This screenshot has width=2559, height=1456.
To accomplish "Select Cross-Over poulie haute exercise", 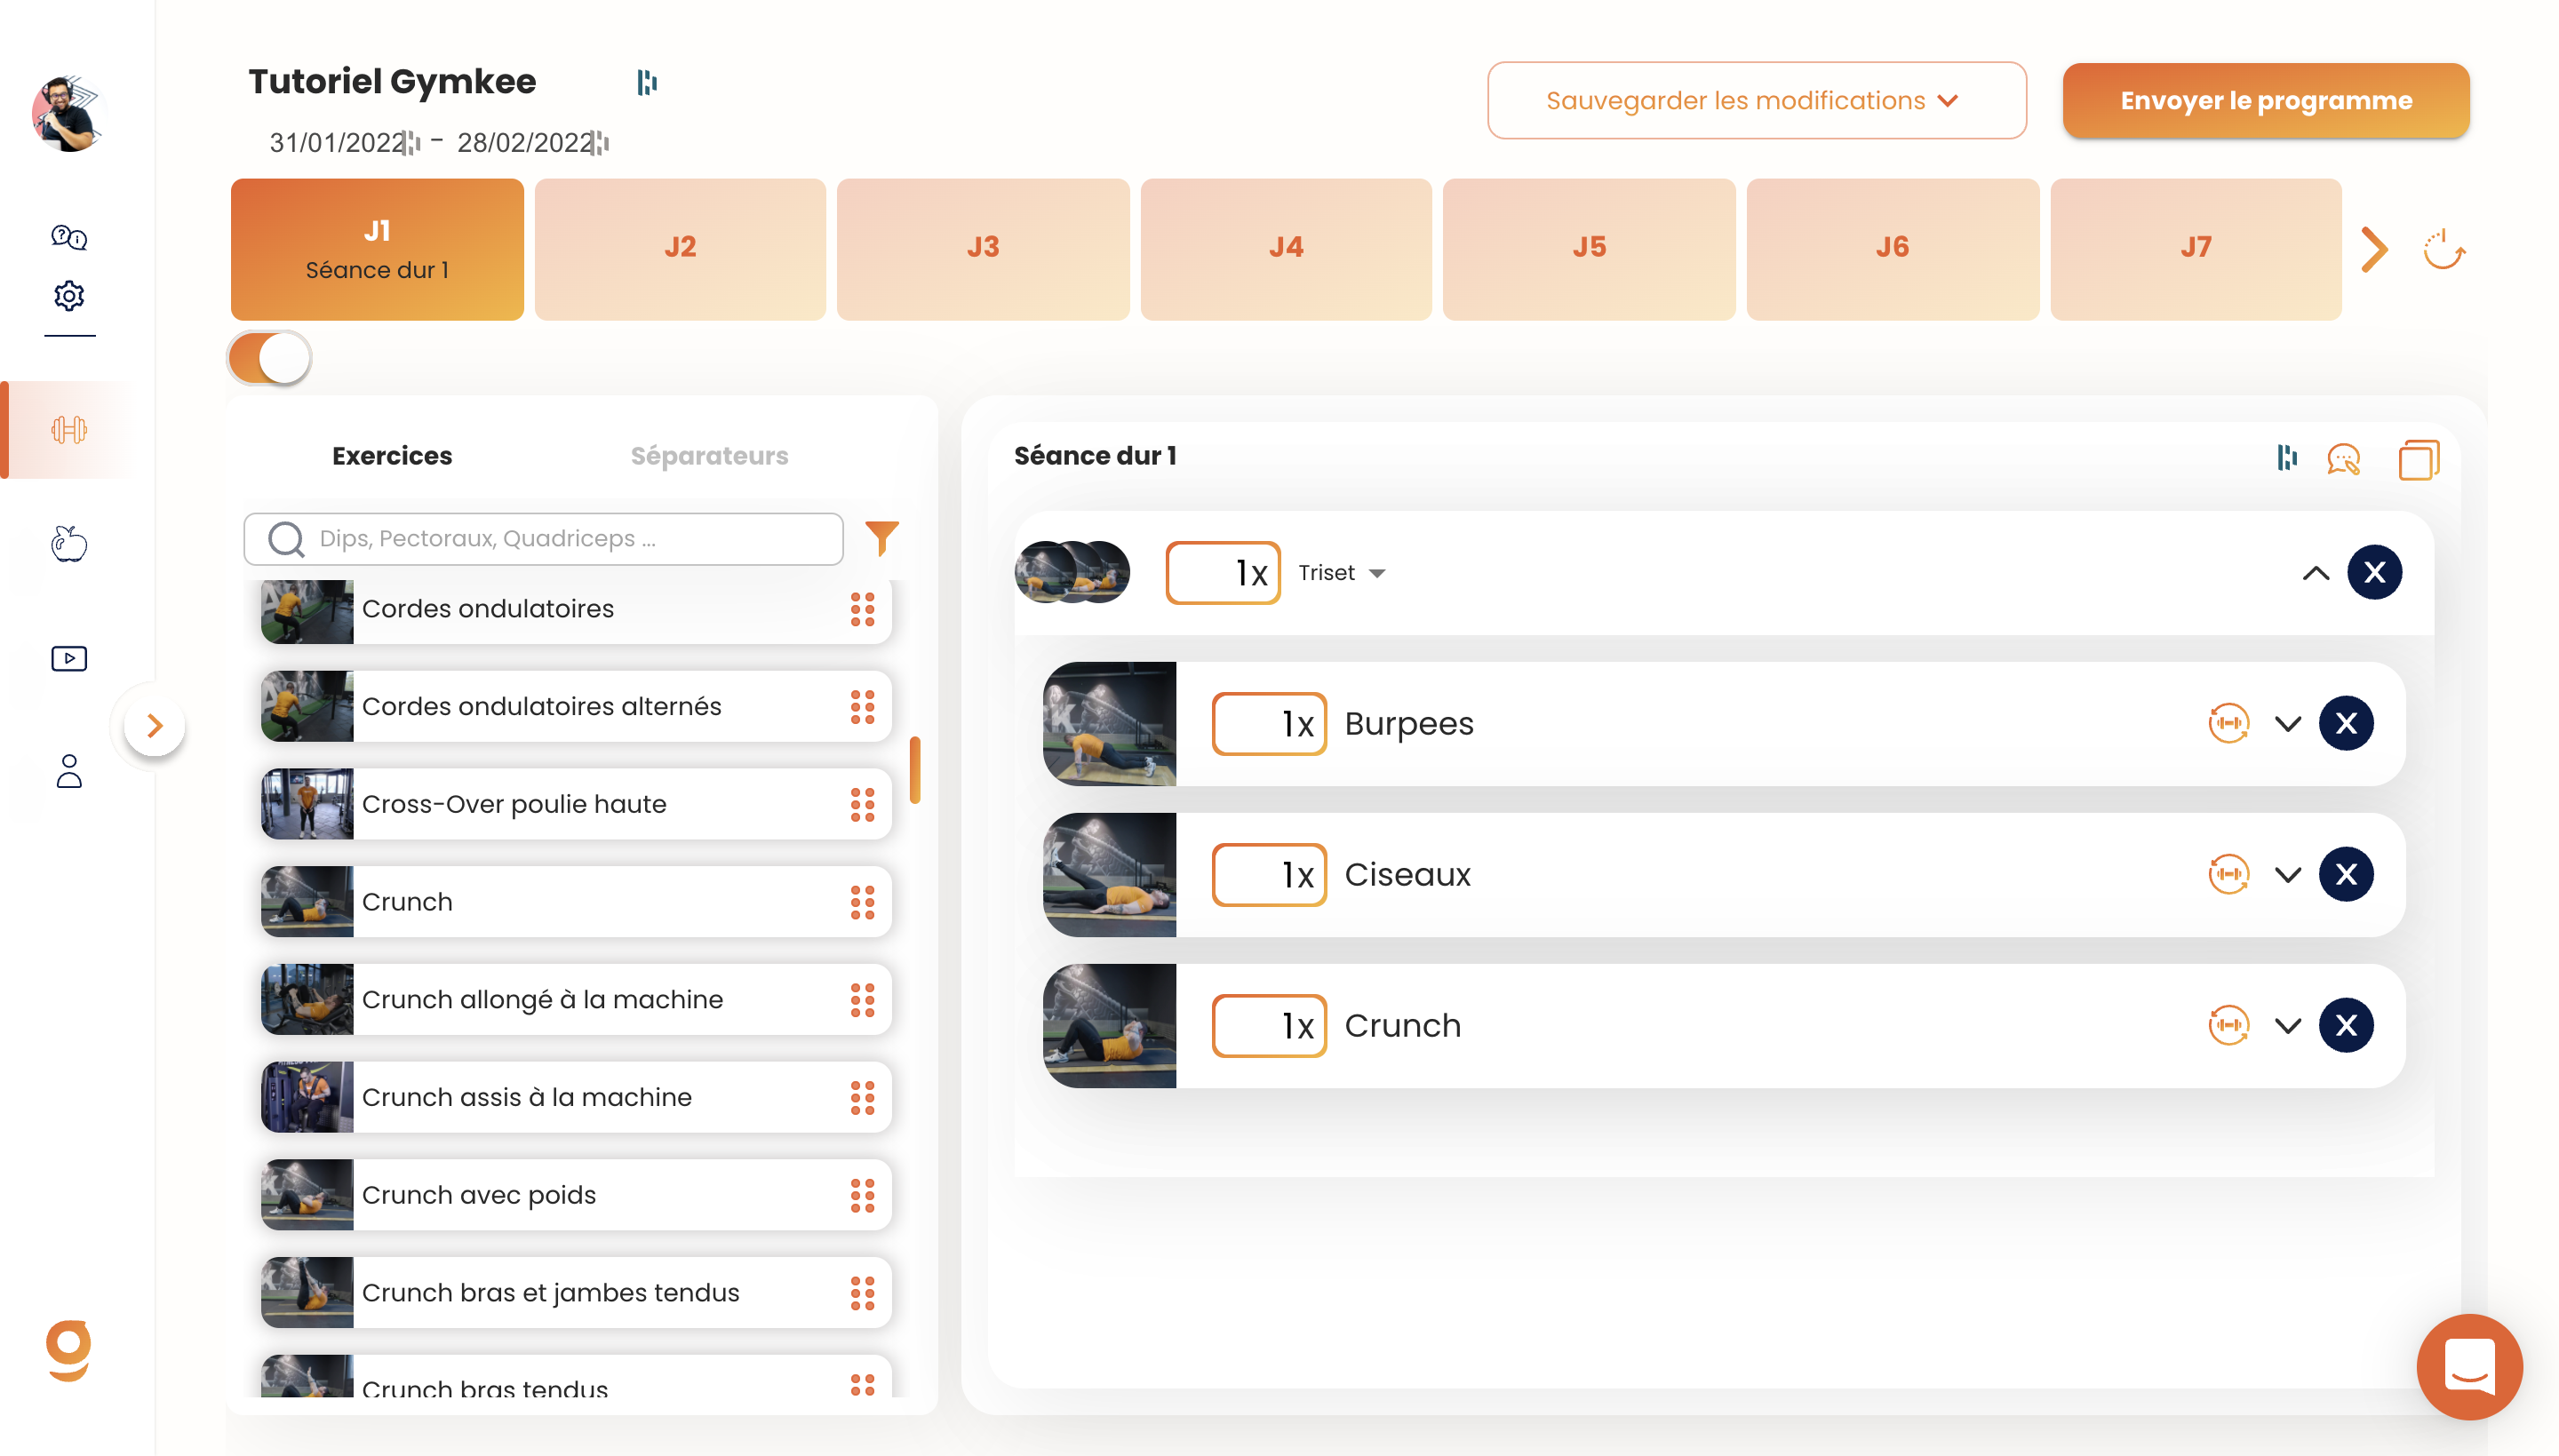I will 575,804.
